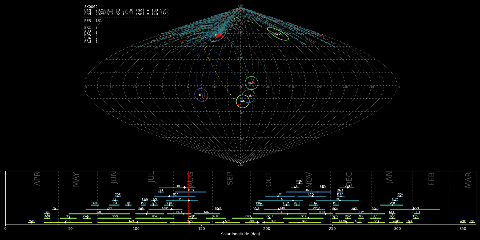Click the PER shower bar label in timeline
This screenshot has width=480, height=240.
tap(182, 199)
